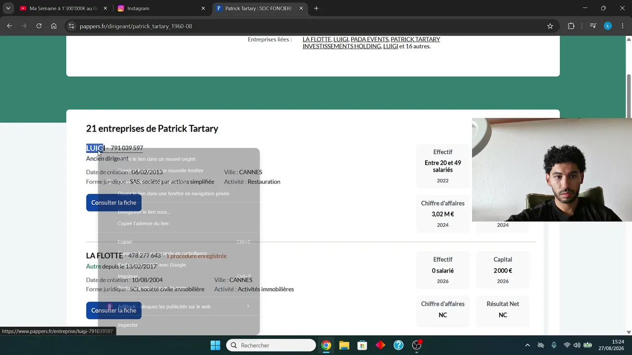Open the highlighted LUIGI company heading link

(95, 148)
